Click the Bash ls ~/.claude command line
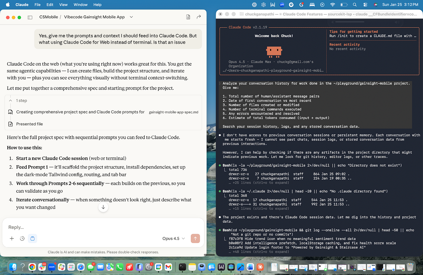Image resolution: width=423 pixels, height=275 pixels. pyautogui.click(x=305, y=191)
